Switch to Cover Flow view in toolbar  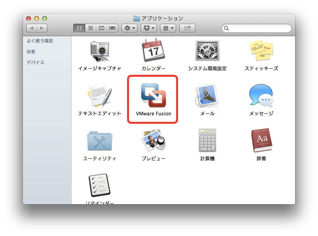click(112, 28)
